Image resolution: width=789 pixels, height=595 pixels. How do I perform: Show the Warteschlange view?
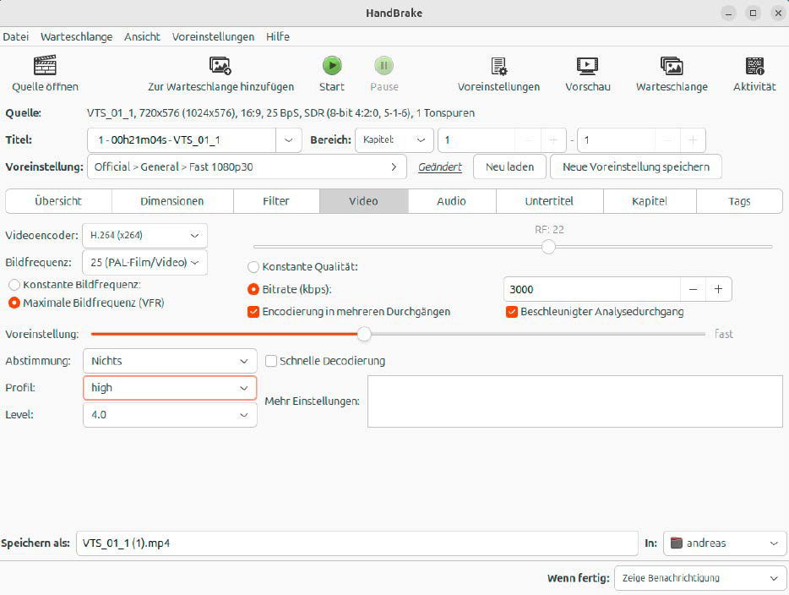point(672,72)
